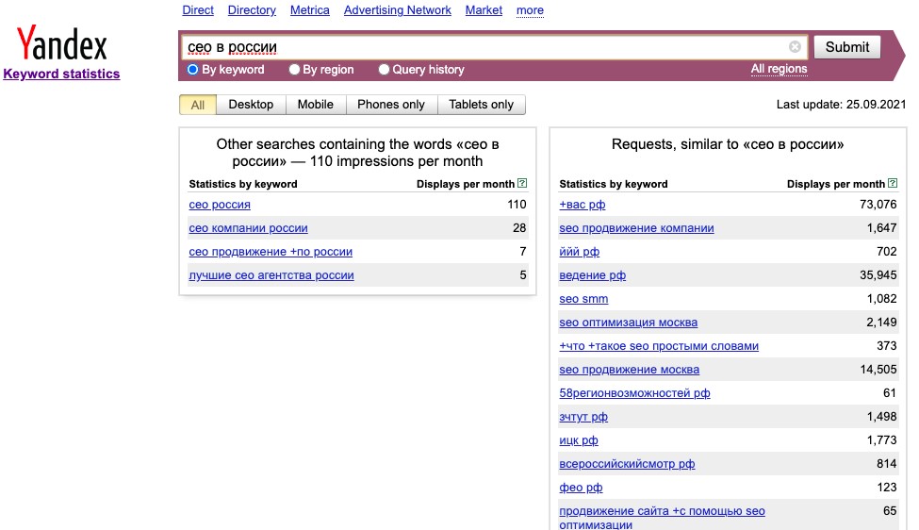Click the 35,945 displays value
Image resolution: width=919 pixels, height=530 pixels.
click(878, 275)
